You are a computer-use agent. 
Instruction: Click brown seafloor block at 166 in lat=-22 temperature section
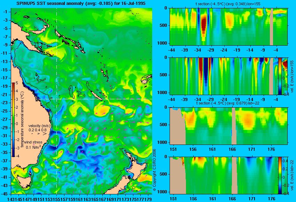234,126
